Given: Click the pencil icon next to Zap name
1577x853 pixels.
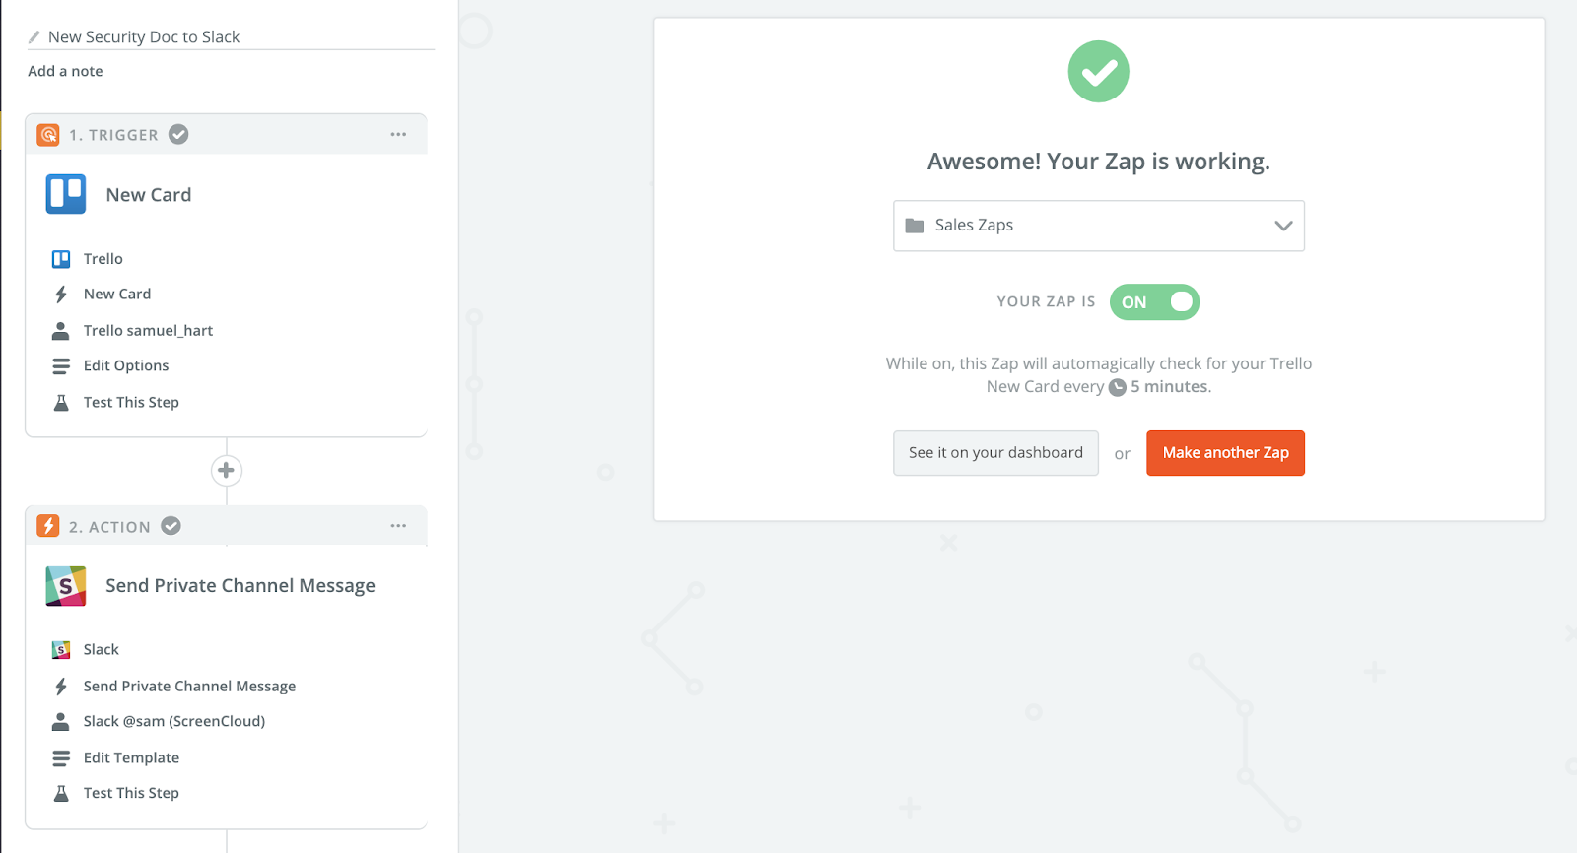Looking at the screenshot, I should pyautogui.click(x=34, y=37).
